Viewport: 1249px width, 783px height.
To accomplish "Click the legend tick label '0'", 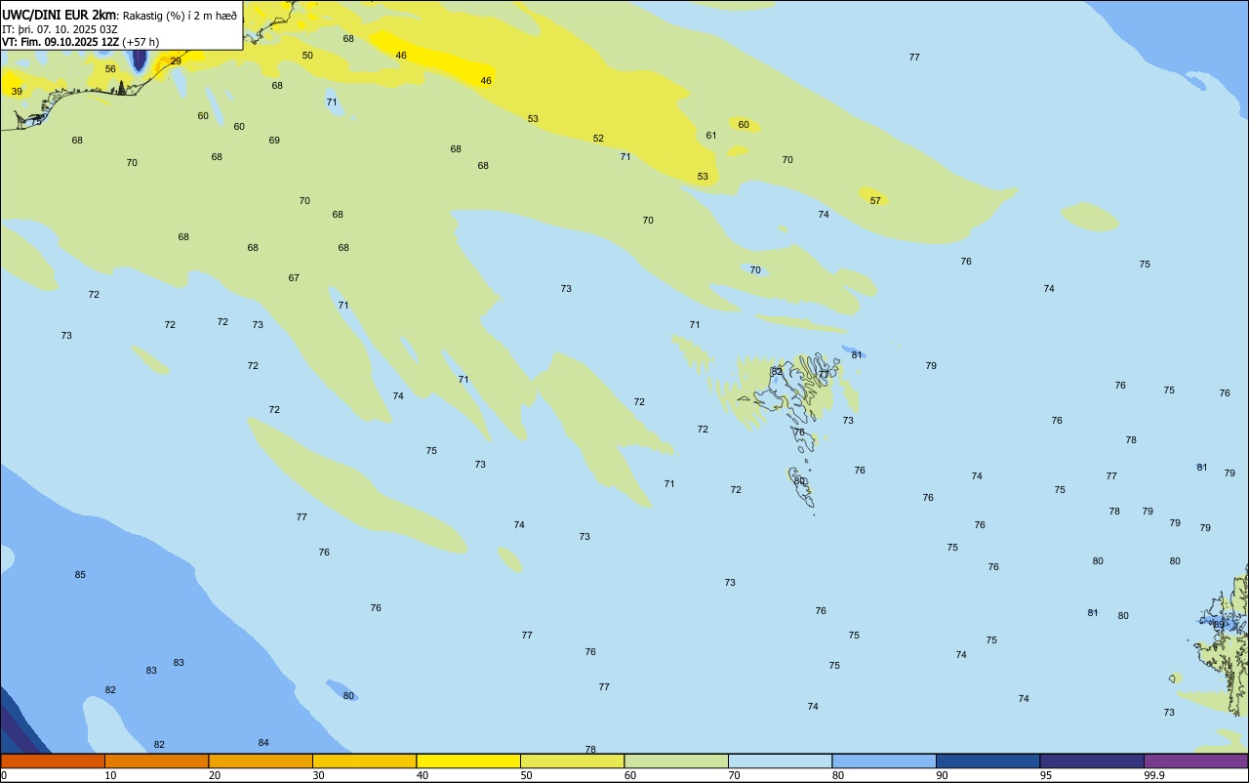I will (4, 775).
